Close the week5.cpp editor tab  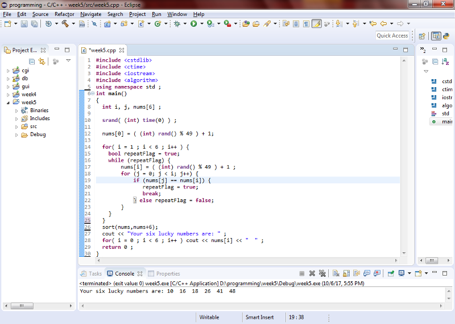pyautogui.click(x=122, y=50)
